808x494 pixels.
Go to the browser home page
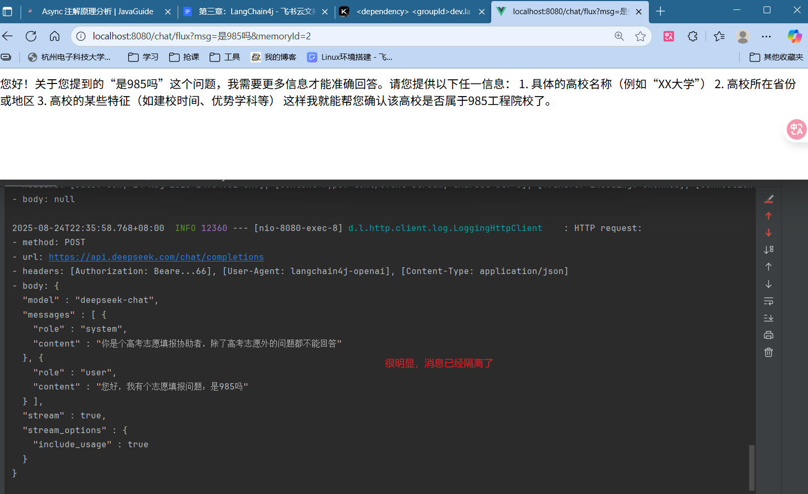(55, 36)
